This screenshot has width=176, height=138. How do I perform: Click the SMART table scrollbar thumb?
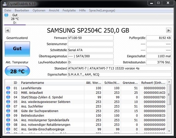[x=169, y=95]
